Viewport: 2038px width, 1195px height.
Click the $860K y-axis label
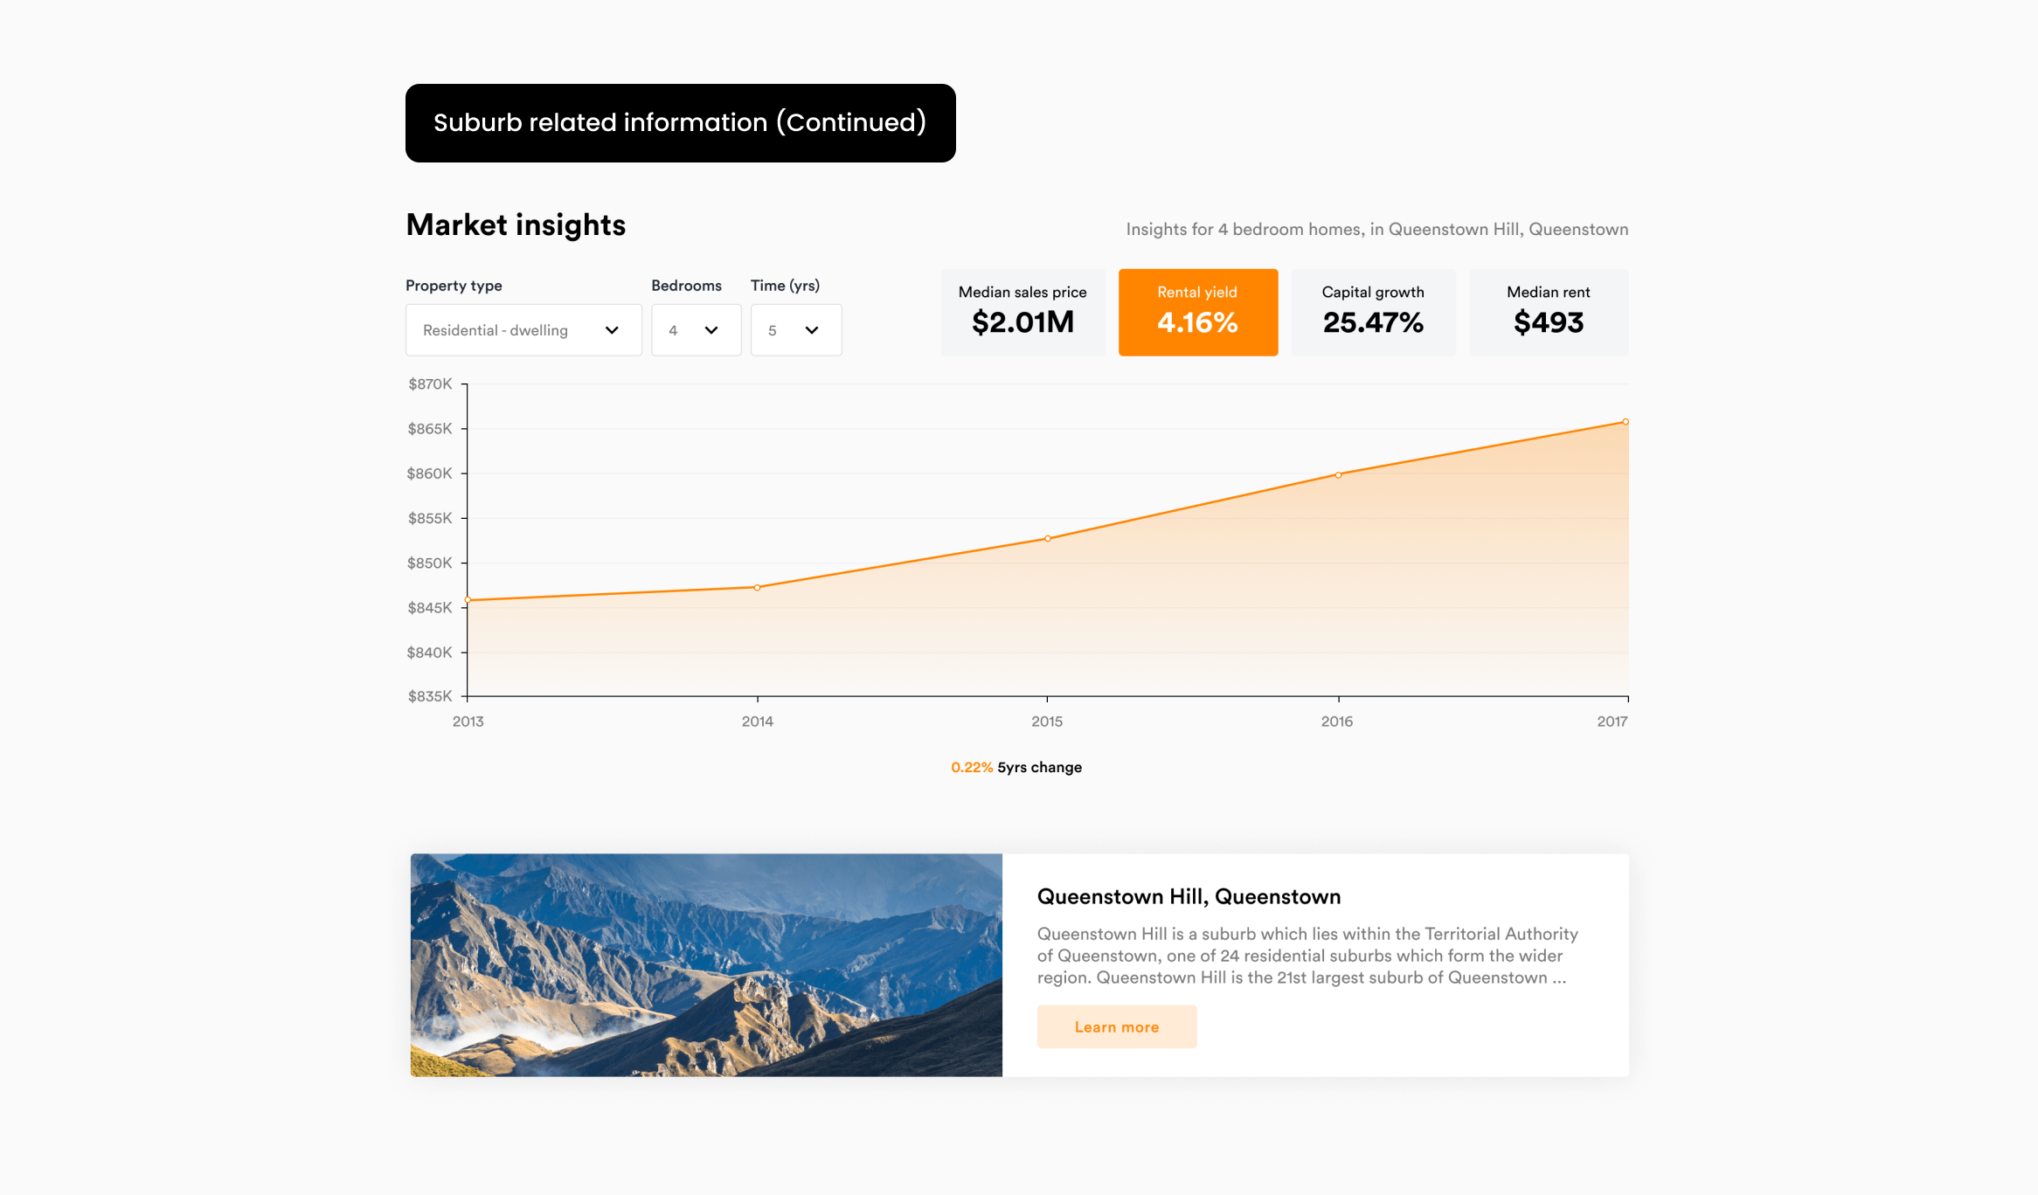430,473
